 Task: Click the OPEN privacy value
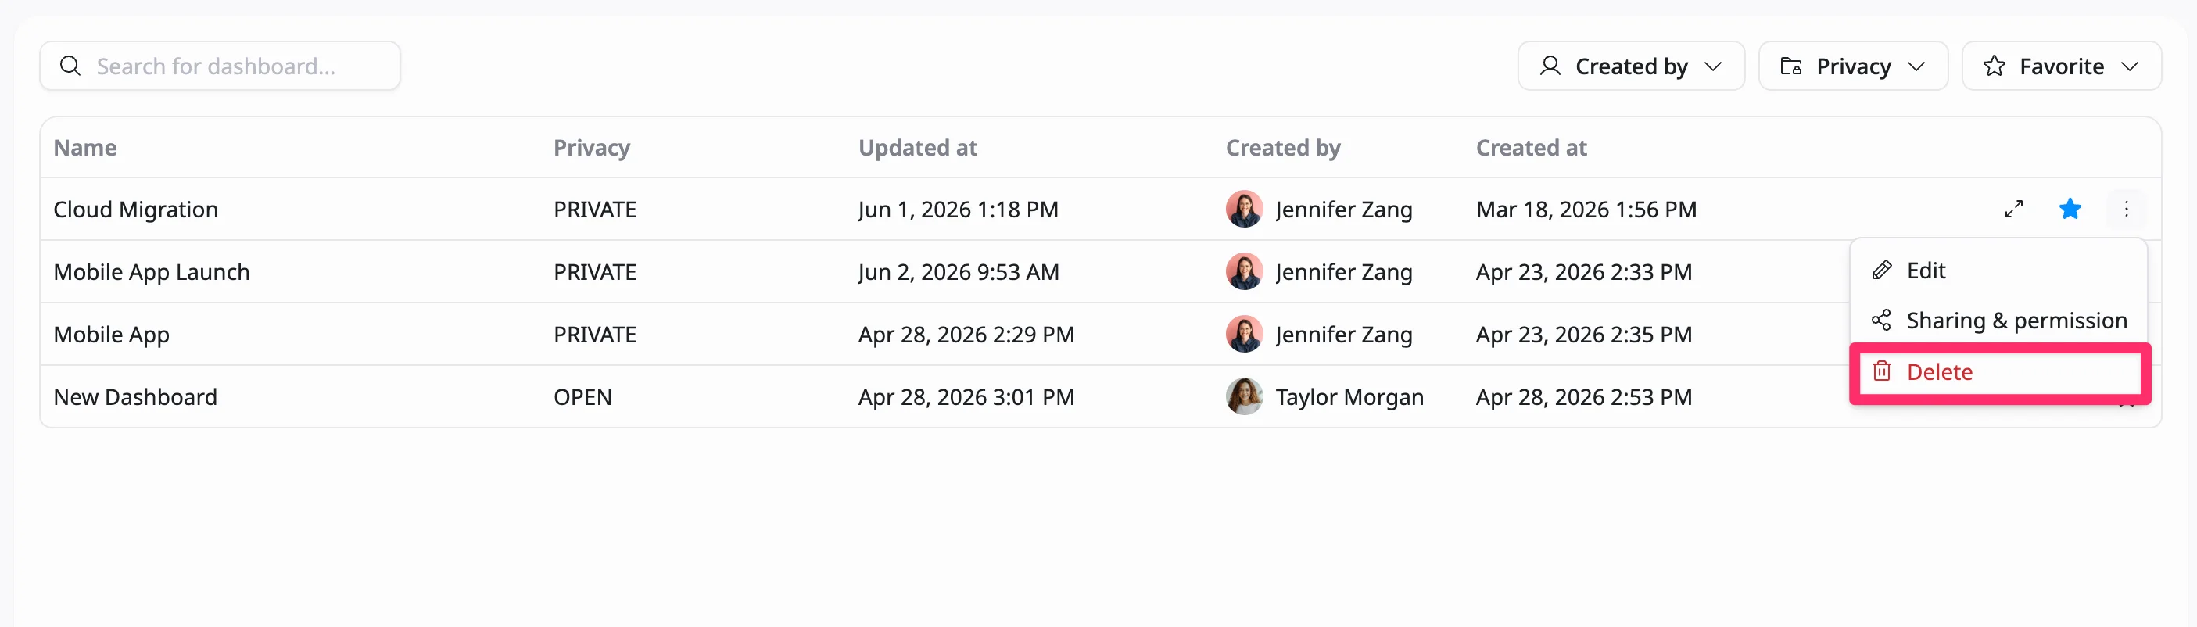point(582,396)
